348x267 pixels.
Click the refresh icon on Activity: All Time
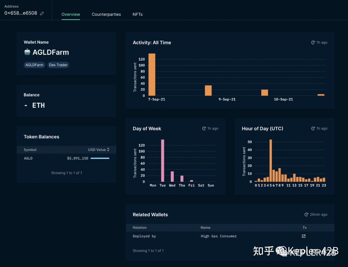click(313, 42)
